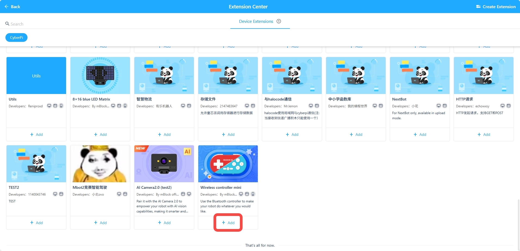Open the Create Extension page
The height and width of the screenshot is (251, 520).
496,7
